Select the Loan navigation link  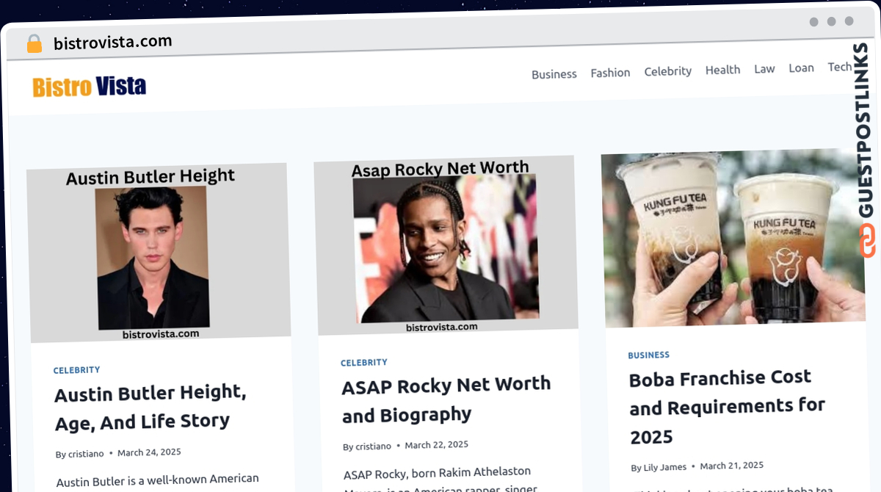pyautogui.click(x=801, y=68)
